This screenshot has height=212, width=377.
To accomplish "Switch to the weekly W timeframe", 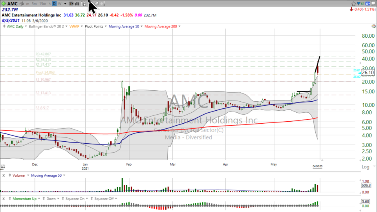I will point(59,4).
